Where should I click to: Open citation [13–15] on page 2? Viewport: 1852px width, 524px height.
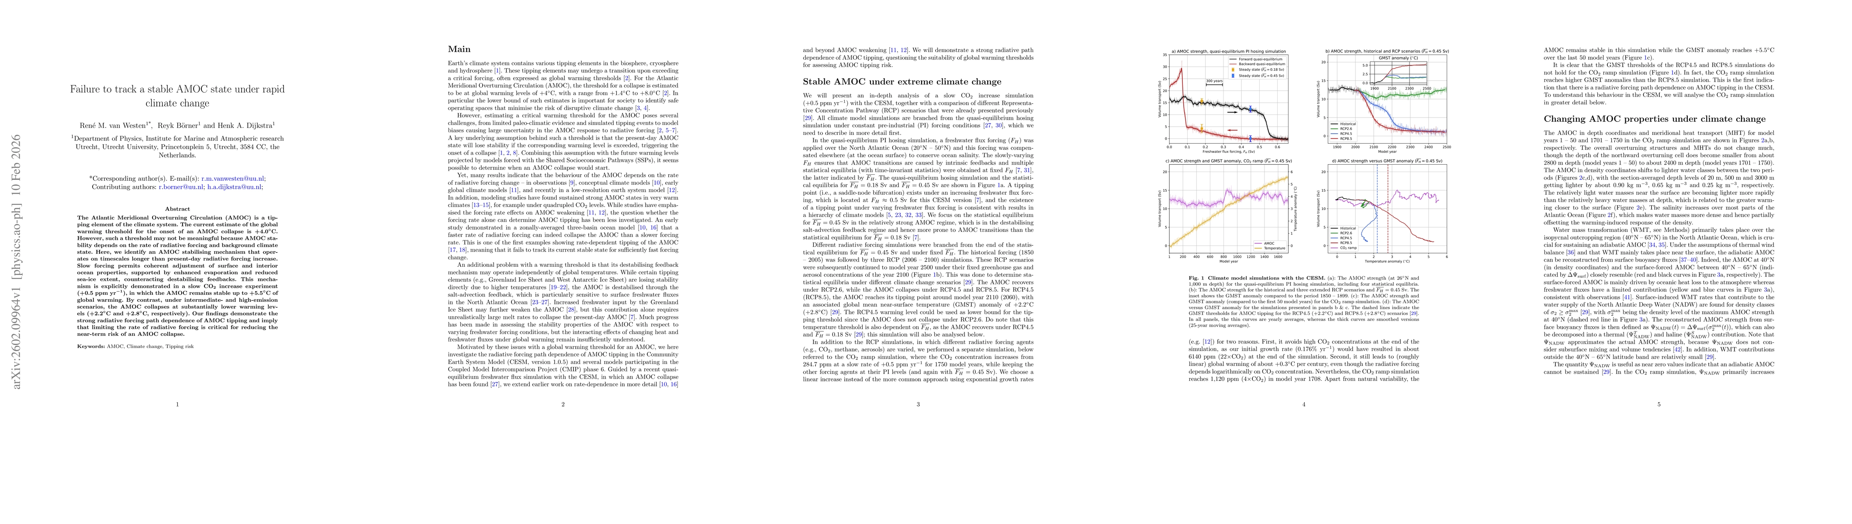[482, 205]
